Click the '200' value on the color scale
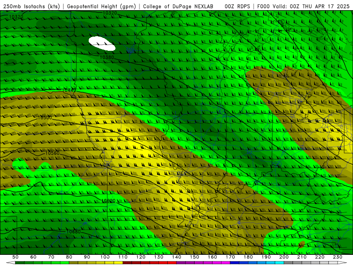The image size is (353, 265). tap(284, 257)
